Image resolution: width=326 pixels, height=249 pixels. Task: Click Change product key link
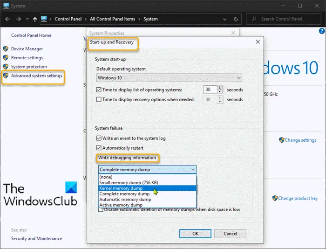tap(298, 199)
